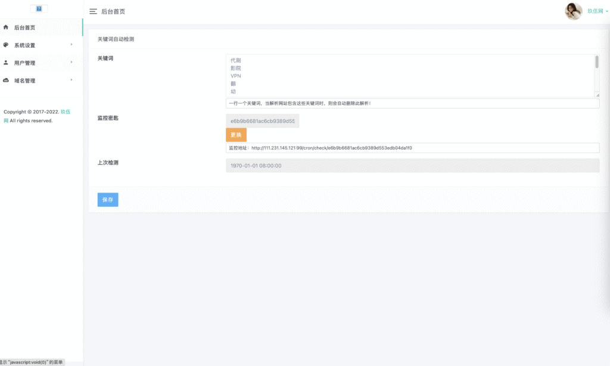The height and width of the screenshot is (366, 610).
Task: Click the 监控地址 URL field
Action: pyautogui.click(x=412, y=148)
